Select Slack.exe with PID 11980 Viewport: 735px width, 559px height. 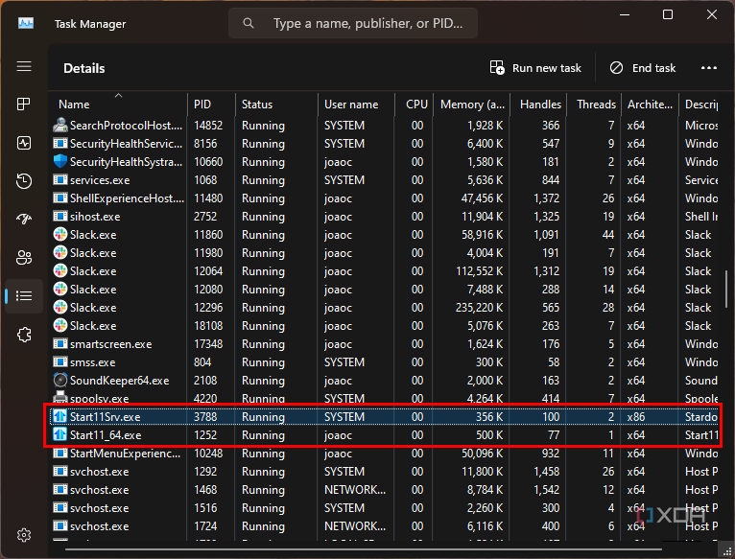[93, 253]
